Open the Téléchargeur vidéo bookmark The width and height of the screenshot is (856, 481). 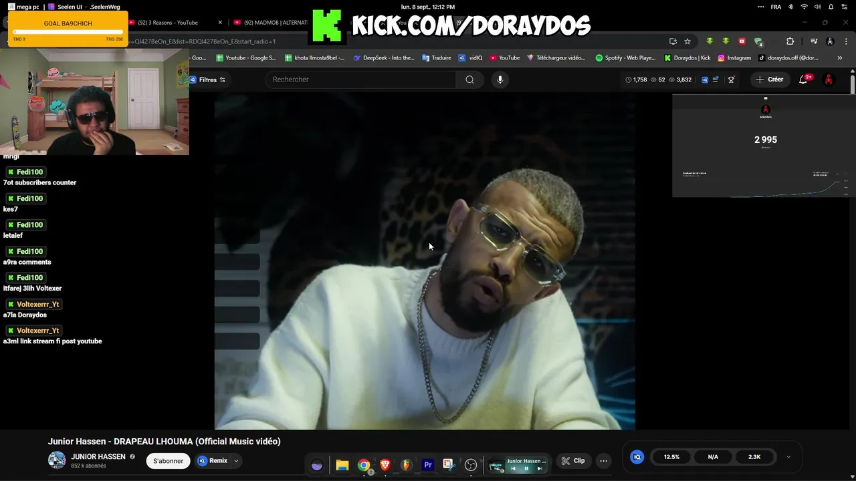[556, 58]
